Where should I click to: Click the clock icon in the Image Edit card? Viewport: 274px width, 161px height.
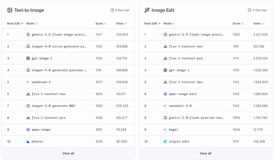249,10
